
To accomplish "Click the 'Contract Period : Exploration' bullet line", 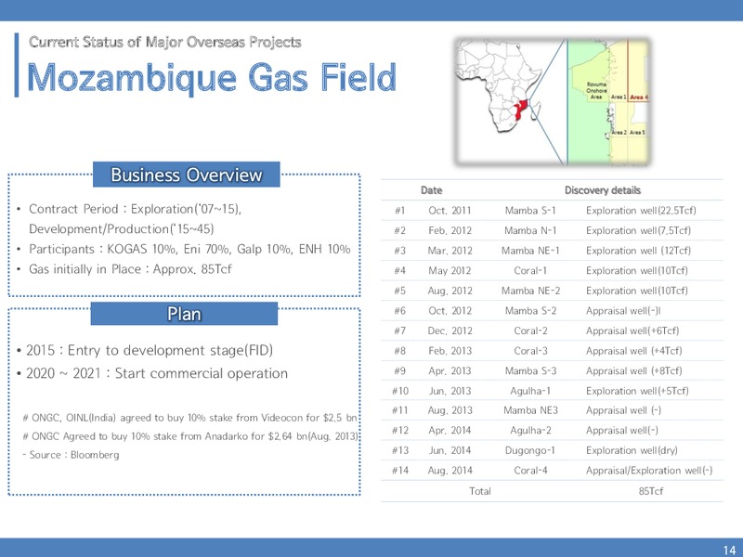I will tap(135, 209).
